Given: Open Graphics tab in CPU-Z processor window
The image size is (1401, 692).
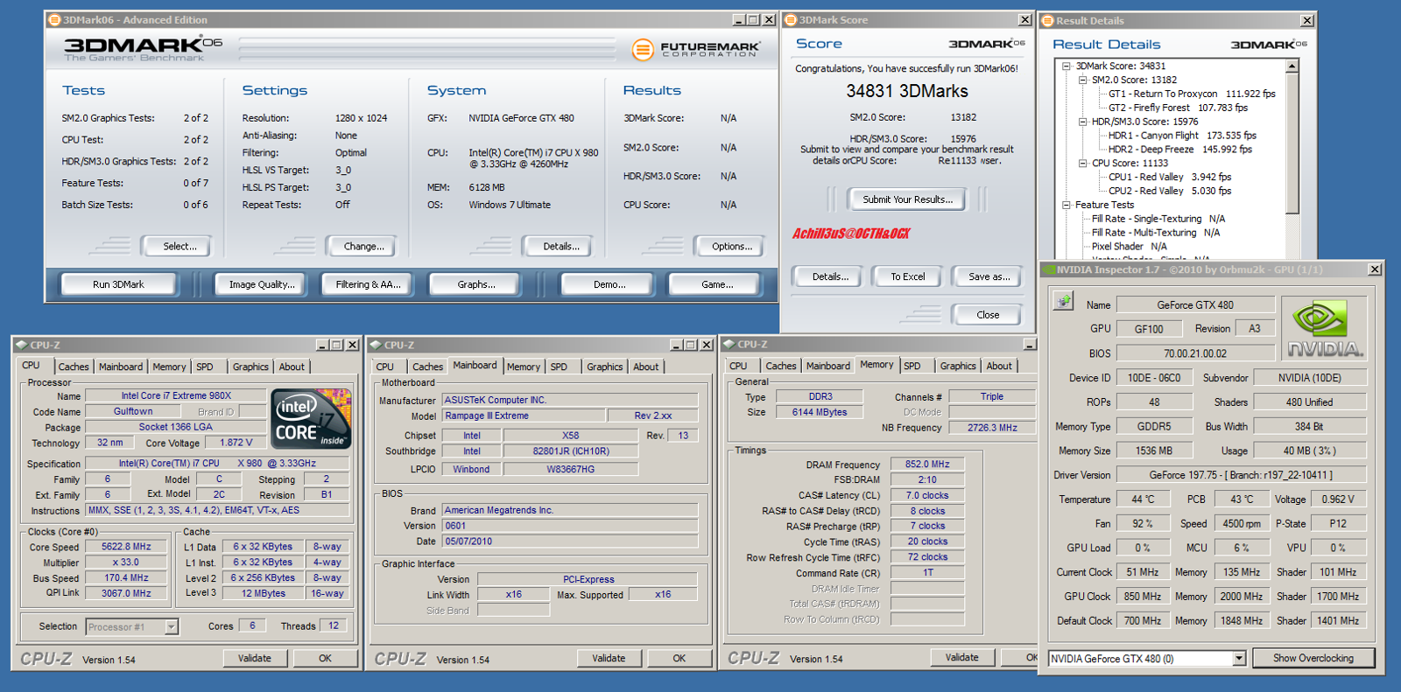Looking at the screenshot, I should 250,367.
